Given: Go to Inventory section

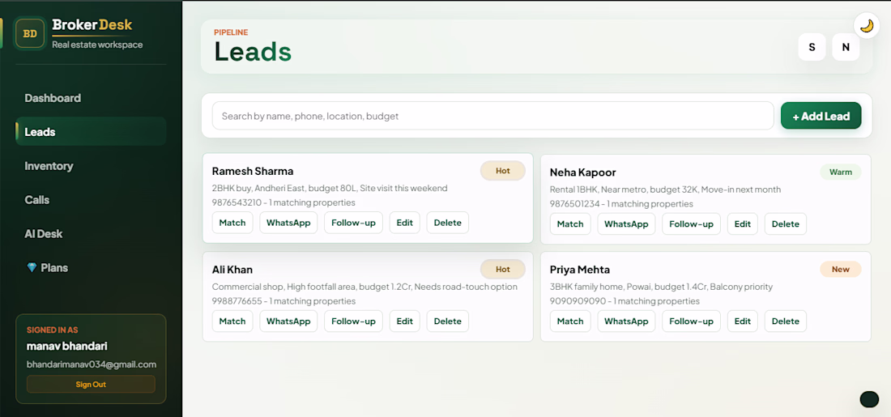Looking at the screenshot, I should tap(91, 166).
